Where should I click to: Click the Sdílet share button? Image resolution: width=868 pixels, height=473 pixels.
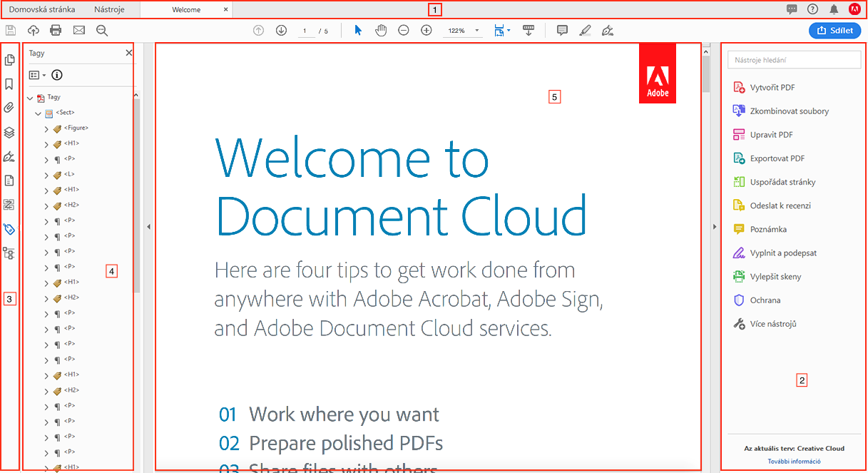(834, 31)
